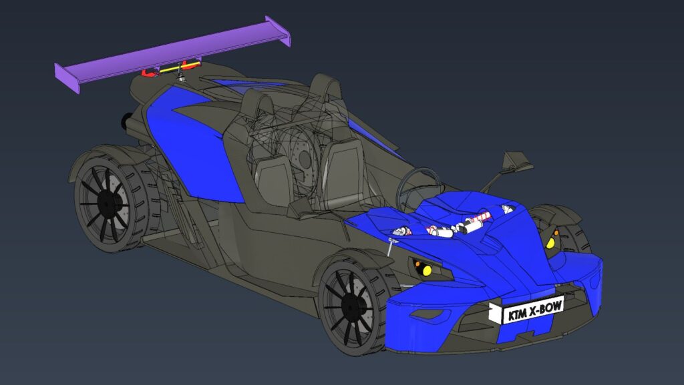Select the red wing mount bracket
684x385 pixels.
coord(150,73)
